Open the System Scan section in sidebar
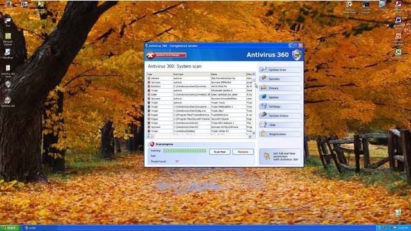The image size is (411, 231). click(280, 70)
